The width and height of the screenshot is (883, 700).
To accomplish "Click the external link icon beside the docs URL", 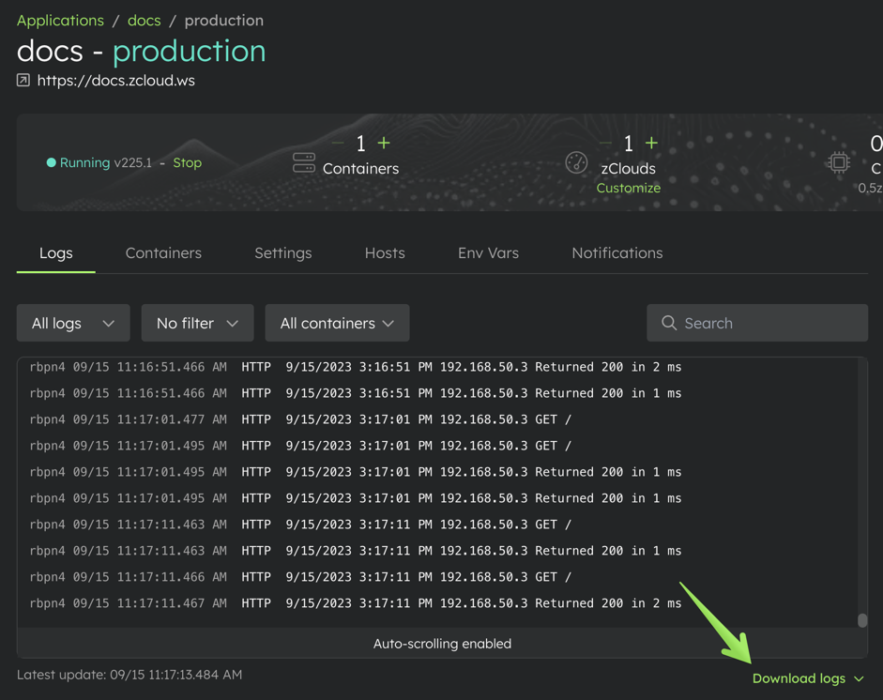I will (x=23, y=80).
